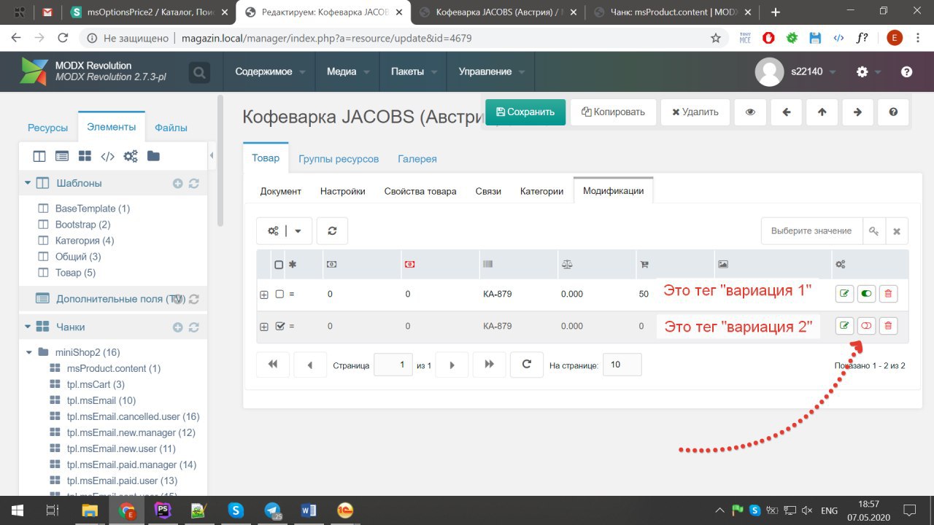Image resolution: width=934 pixels, height=525 pixels.
Task: Click the templates icon in elements toolbar
Action: pyautogui.click(x=39, y=156)
